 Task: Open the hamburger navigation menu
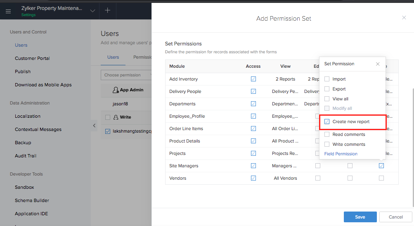tap(8, 11)
